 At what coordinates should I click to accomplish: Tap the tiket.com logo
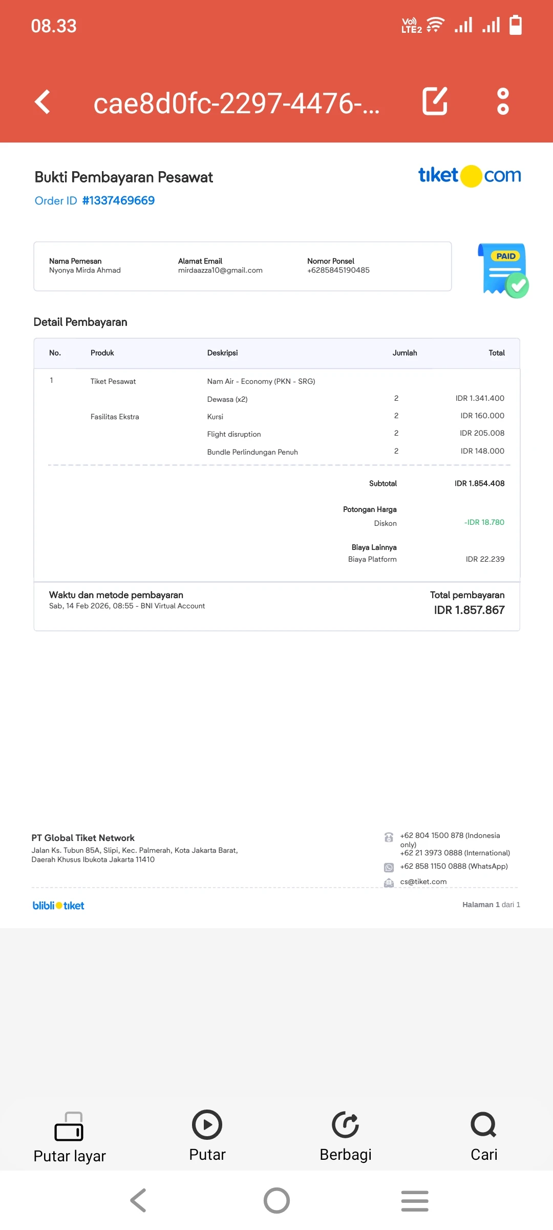(x=470, y=176)
